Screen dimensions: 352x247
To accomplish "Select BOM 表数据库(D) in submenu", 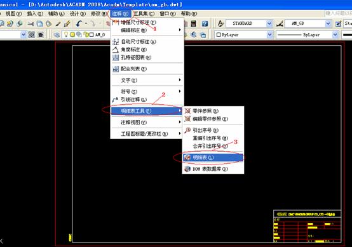I will [213, 169].
